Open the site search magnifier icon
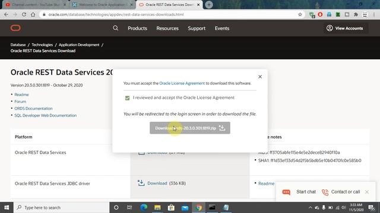This screenshot has width=380, height=213. (x=116, y=28)
